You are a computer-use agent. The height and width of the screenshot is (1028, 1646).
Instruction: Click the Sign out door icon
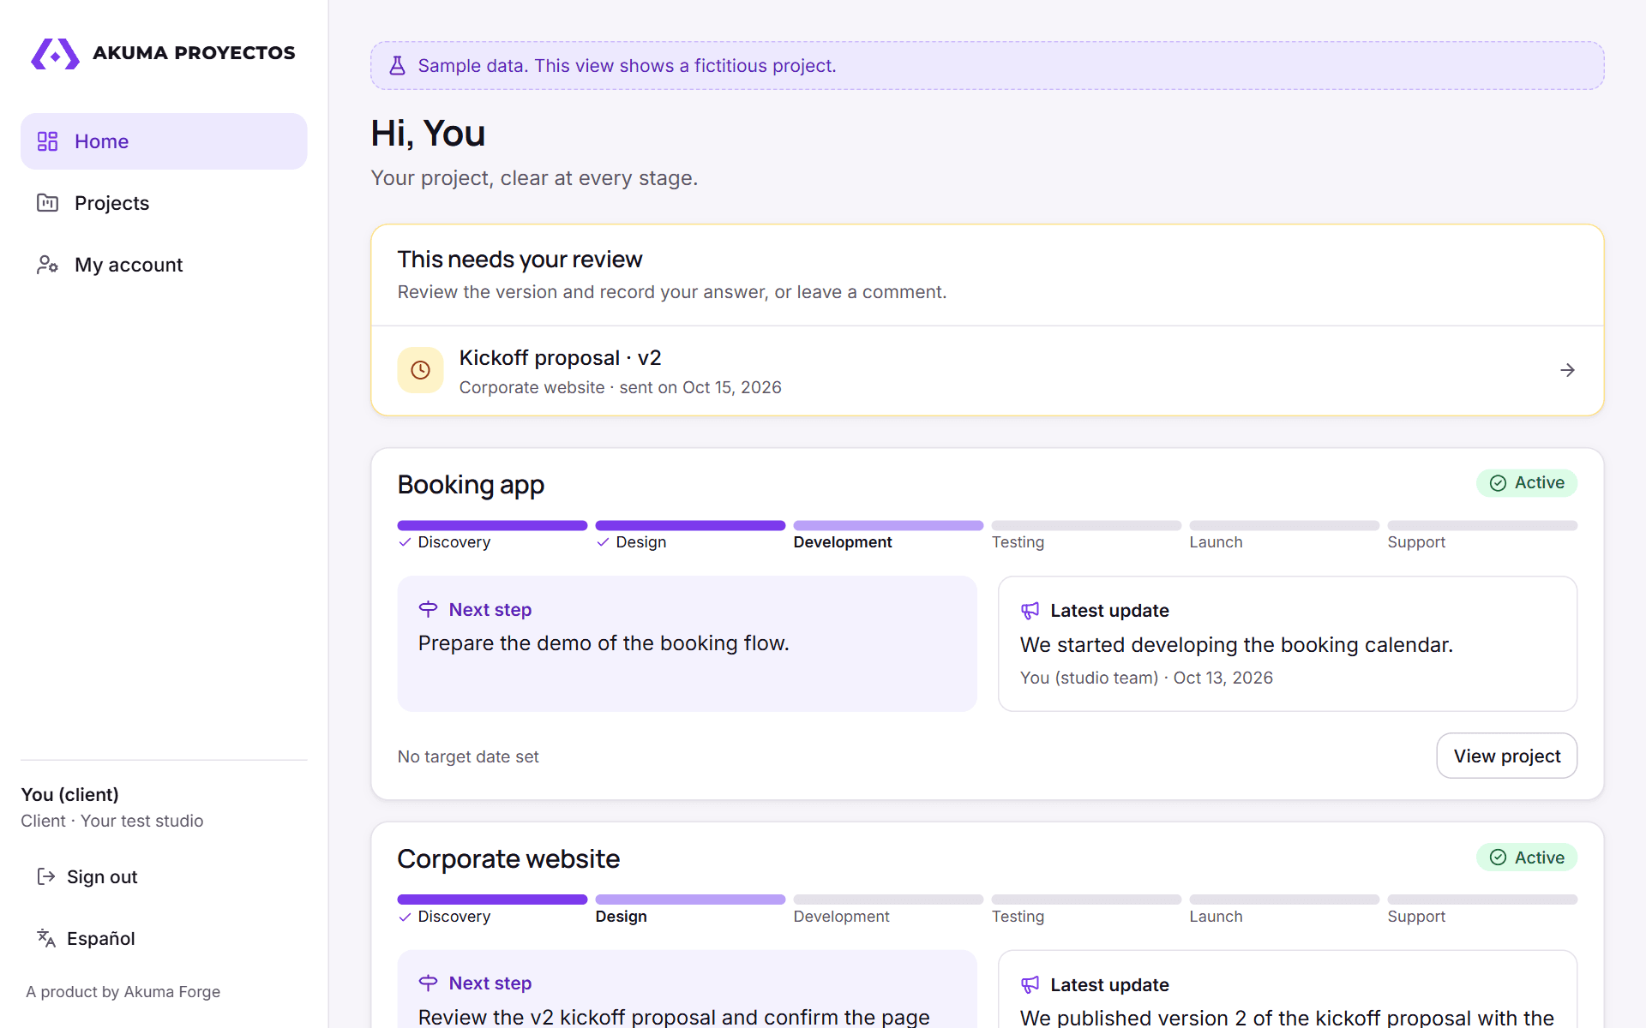click(45, 876)
